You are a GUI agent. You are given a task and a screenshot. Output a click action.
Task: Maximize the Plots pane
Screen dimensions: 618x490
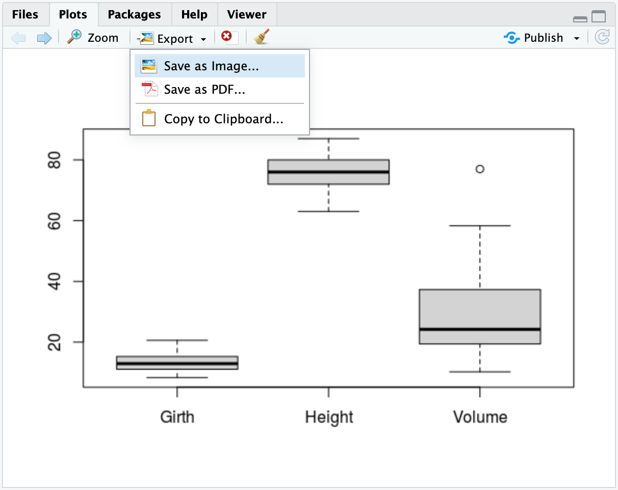coord(599,17)
